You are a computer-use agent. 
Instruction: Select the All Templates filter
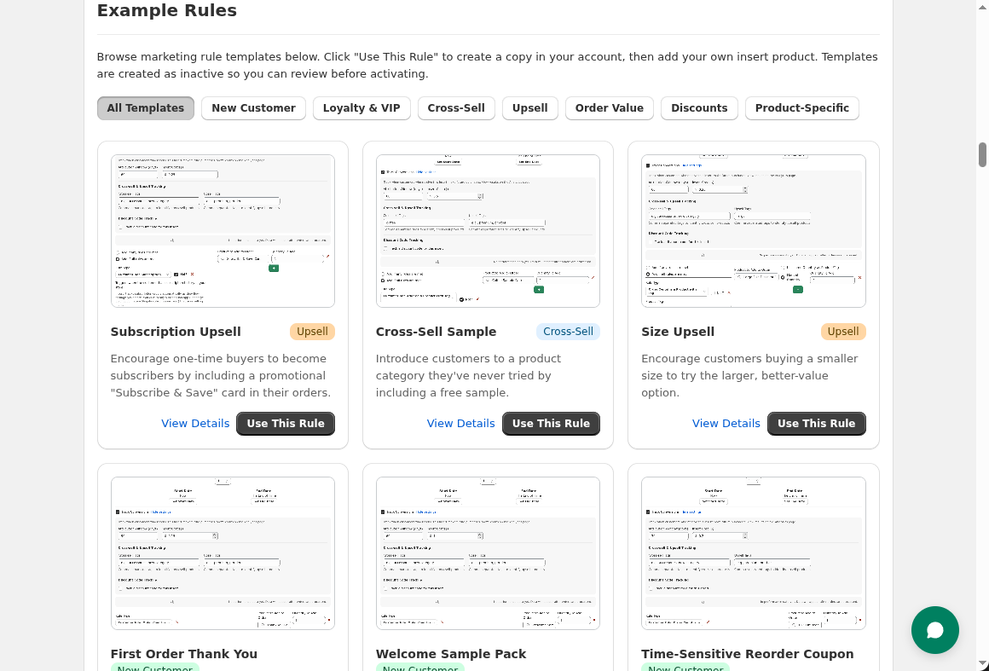pyautogui.click(x=146, y=108)
